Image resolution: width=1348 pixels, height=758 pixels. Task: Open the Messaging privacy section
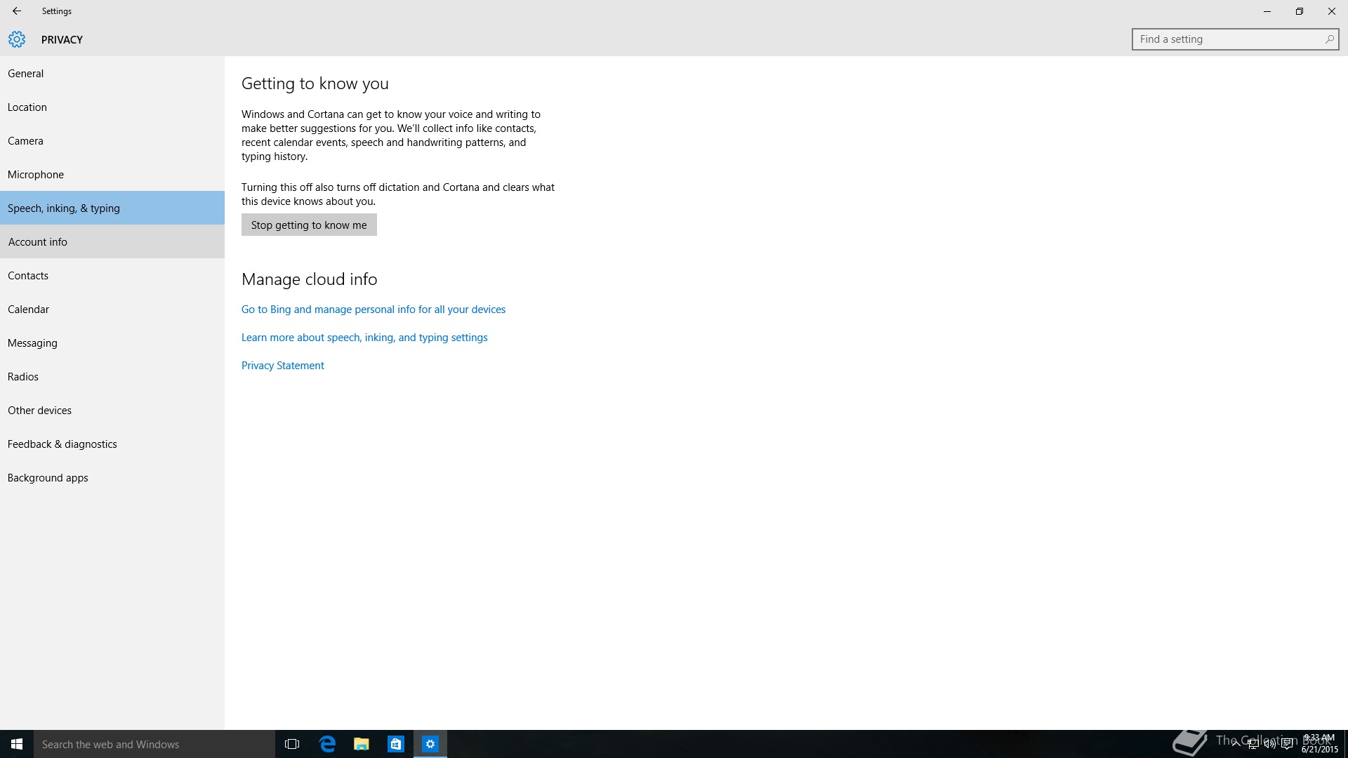[x=112, y=343]
